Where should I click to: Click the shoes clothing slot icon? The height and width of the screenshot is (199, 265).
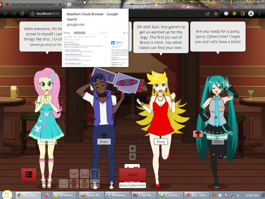point(95,184)
